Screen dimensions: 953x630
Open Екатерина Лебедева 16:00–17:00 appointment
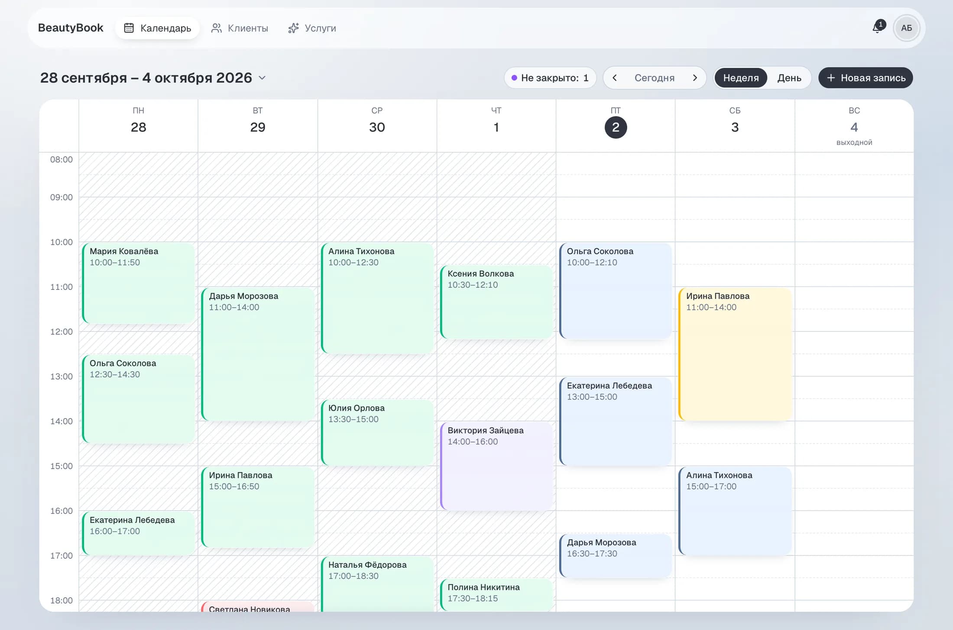pos(138,533)
